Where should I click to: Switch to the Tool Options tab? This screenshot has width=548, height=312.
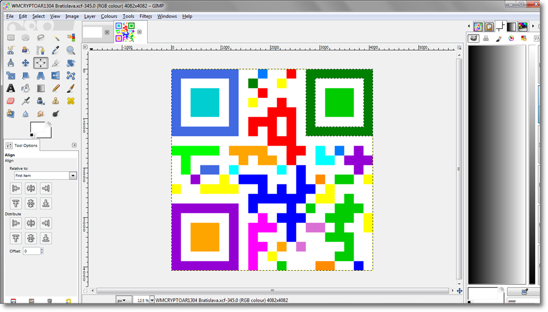[x=22, y=145]
